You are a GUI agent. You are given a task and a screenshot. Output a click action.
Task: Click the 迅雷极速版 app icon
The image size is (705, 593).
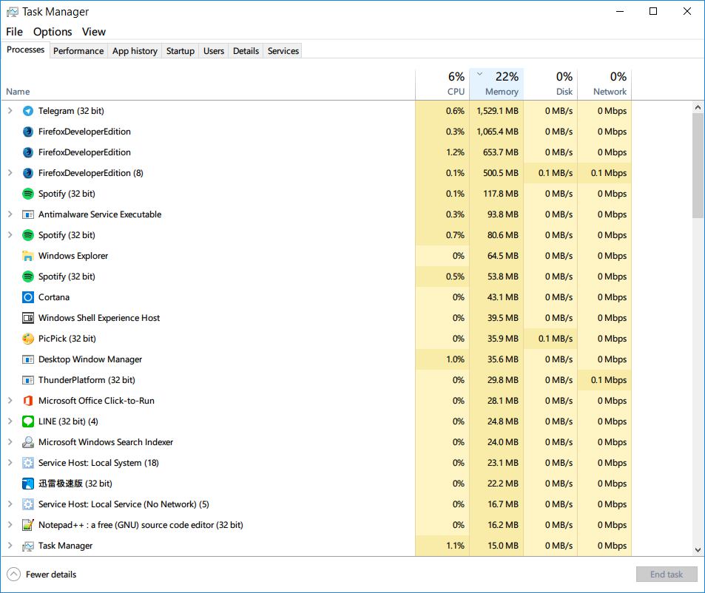[28, 484]
